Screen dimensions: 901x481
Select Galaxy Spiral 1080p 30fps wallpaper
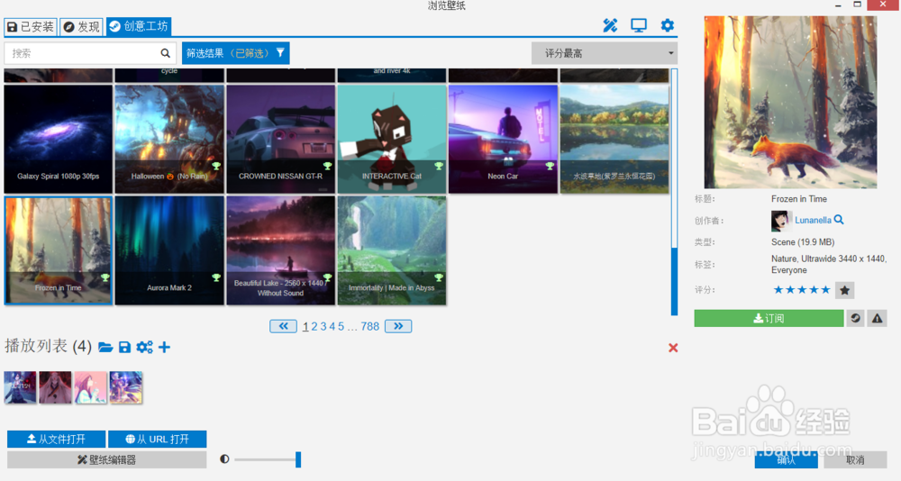[x=58, y=139]
